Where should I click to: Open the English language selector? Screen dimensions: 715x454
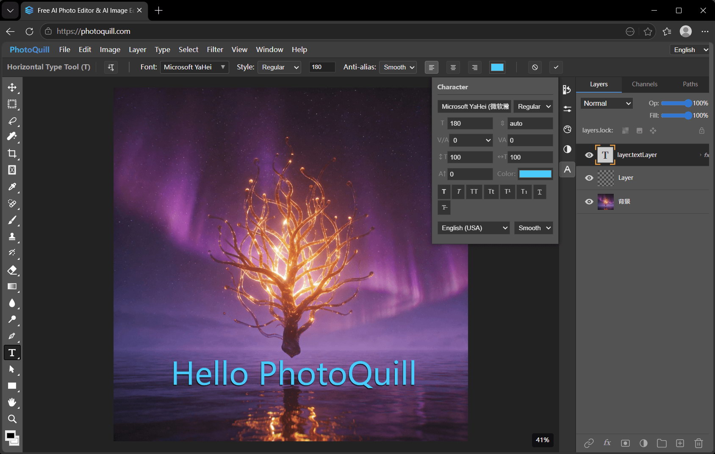[690, 50]
